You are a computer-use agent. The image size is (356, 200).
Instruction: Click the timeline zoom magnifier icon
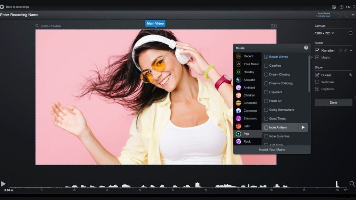[x=352, y=184]
